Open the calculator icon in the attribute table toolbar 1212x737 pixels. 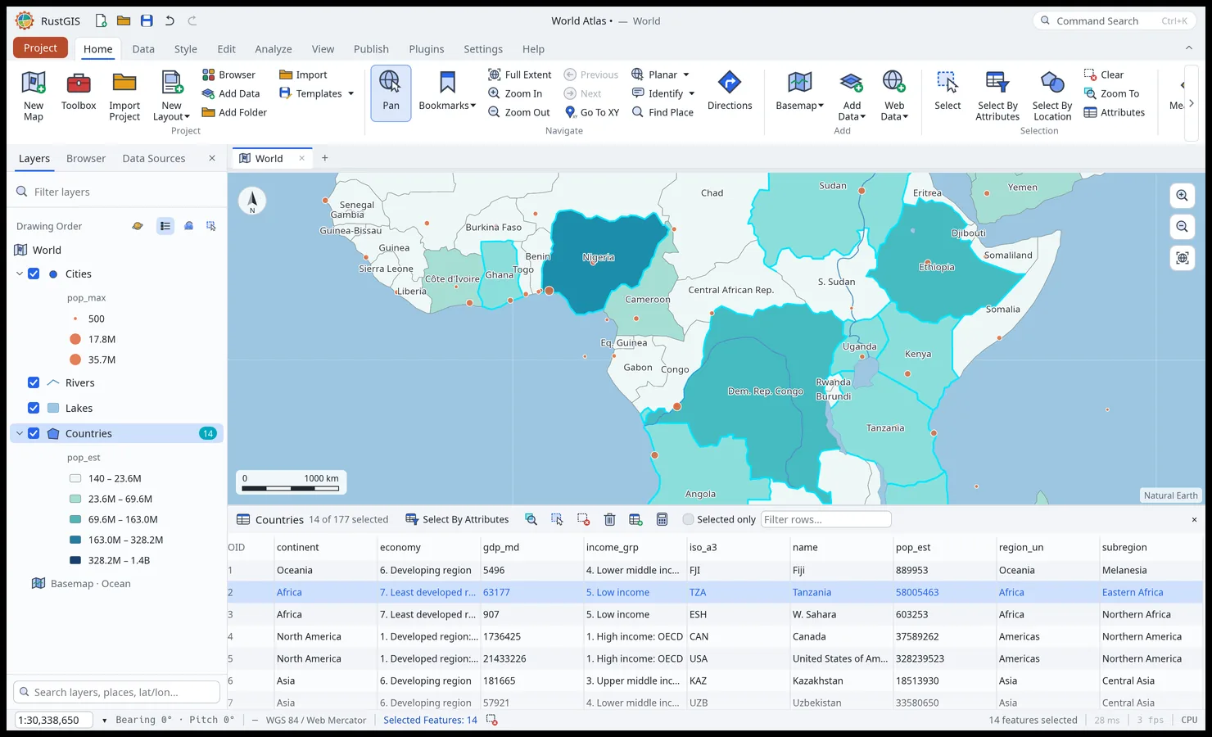662,519
